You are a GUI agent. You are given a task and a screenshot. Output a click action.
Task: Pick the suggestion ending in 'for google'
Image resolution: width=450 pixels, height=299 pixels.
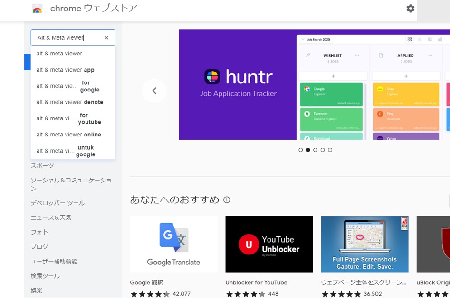[73, 86]
